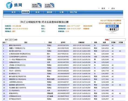Screen dimensions: 128x101
Task: Click the 登录 link
Action: (103, 8)
